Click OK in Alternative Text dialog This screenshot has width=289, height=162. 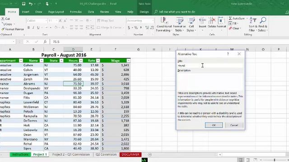click(214, 125)
